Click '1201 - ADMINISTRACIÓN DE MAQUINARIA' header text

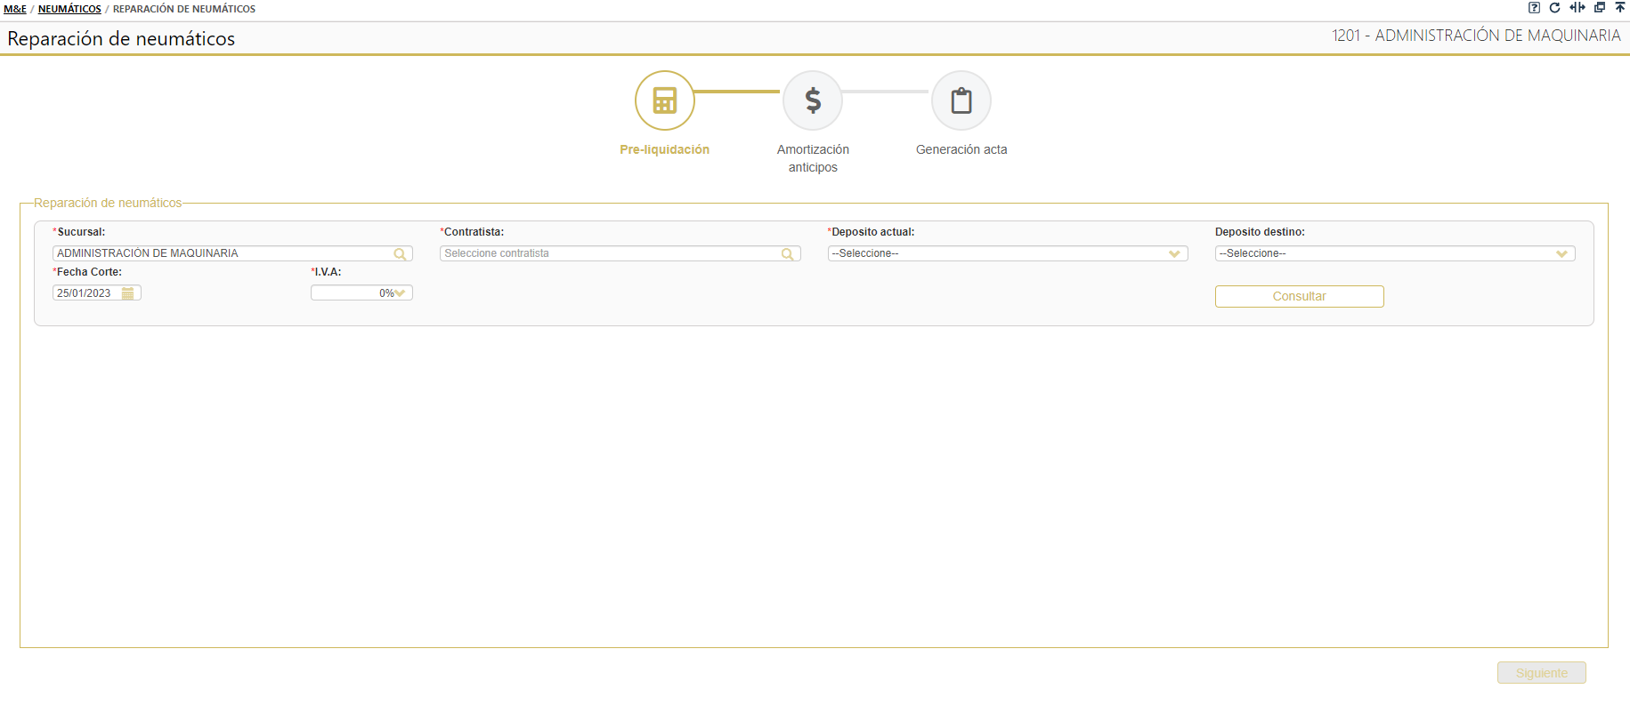(x=1476, y=36)
